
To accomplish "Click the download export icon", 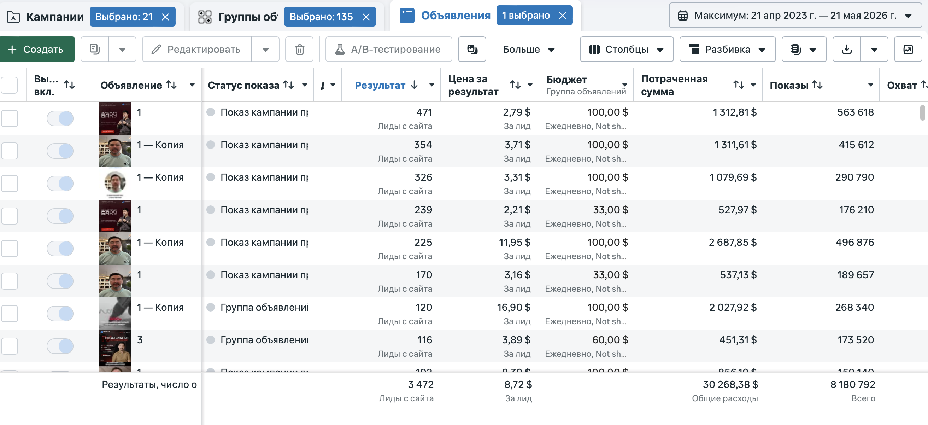I will [x=847, y=49].
